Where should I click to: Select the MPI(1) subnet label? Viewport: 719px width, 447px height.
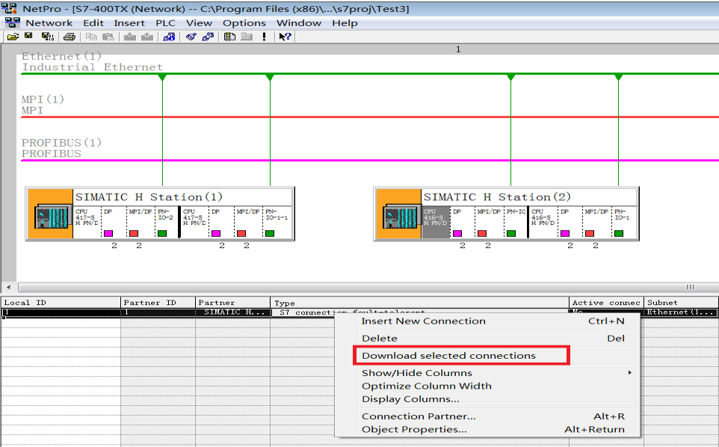point(43,105)
